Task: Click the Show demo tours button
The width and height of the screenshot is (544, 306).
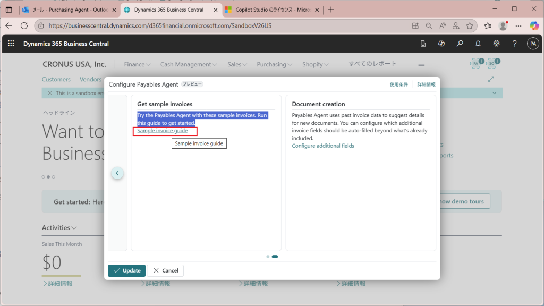Action: 463,201
